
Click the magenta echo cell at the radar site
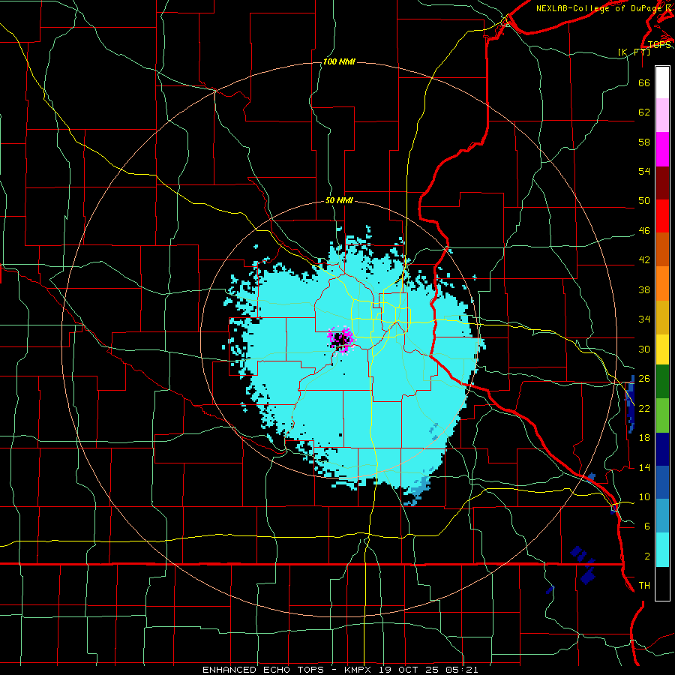[341, 339]
